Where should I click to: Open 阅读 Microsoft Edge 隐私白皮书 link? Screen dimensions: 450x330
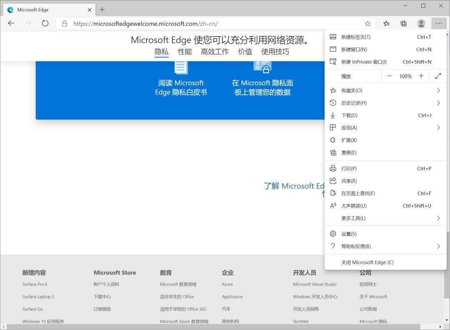coord(181,87)
